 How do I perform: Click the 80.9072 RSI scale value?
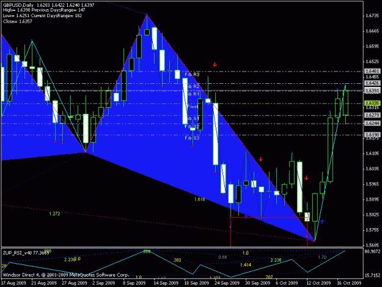(372, 251)
